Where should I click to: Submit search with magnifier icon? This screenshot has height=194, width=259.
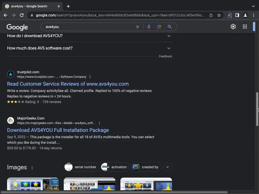pyautogui.click(x=169, y=27)
